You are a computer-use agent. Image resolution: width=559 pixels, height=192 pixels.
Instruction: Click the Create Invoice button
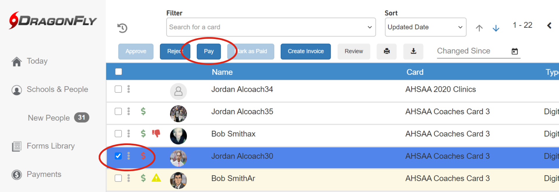coord(306,51)
